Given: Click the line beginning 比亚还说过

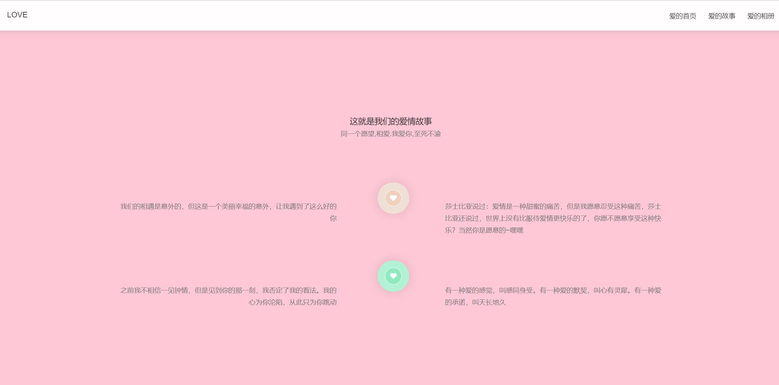Looking at the screenshot, I should pyautogui.click(x=553, y=218).
